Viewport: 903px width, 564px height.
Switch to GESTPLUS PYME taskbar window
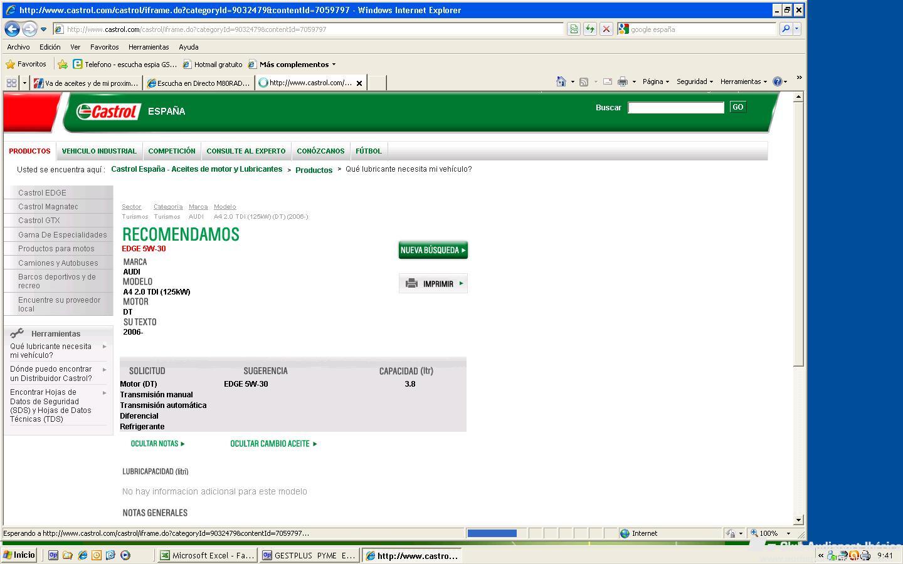tap(309, 555)
